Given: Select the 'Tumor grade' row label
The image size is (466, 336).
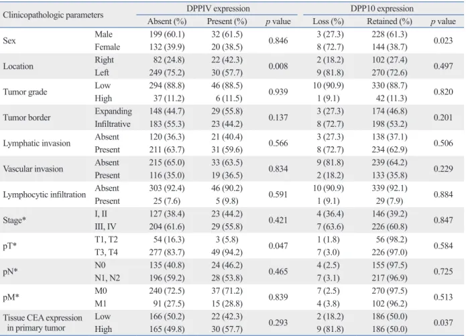Looking at the screenshot, I should point(25,92).
